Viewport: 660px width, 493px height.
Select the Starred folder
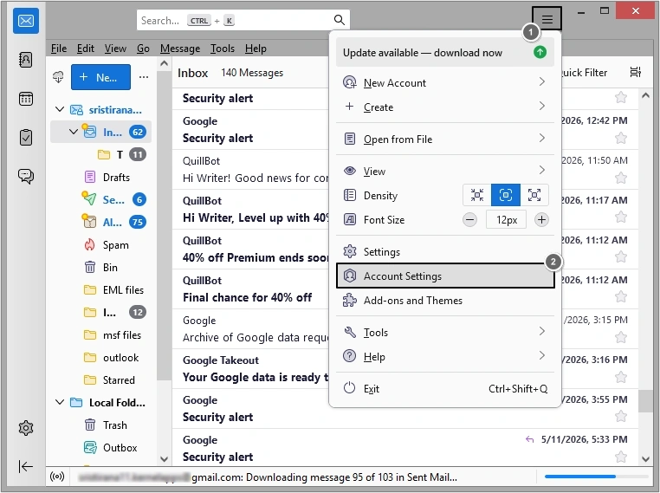[x=100, y=379]
